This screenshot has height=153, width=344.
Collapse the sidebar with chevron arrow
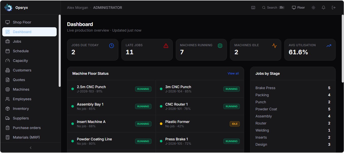[31, 148]
